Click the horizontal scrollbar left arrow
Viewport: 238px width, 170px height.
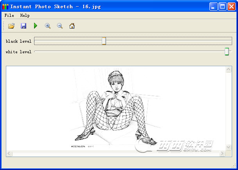click(x=9, y=154)
